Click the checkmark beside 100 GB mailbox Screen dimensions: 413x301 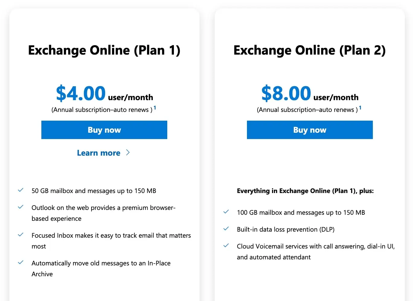pos(226,212)
